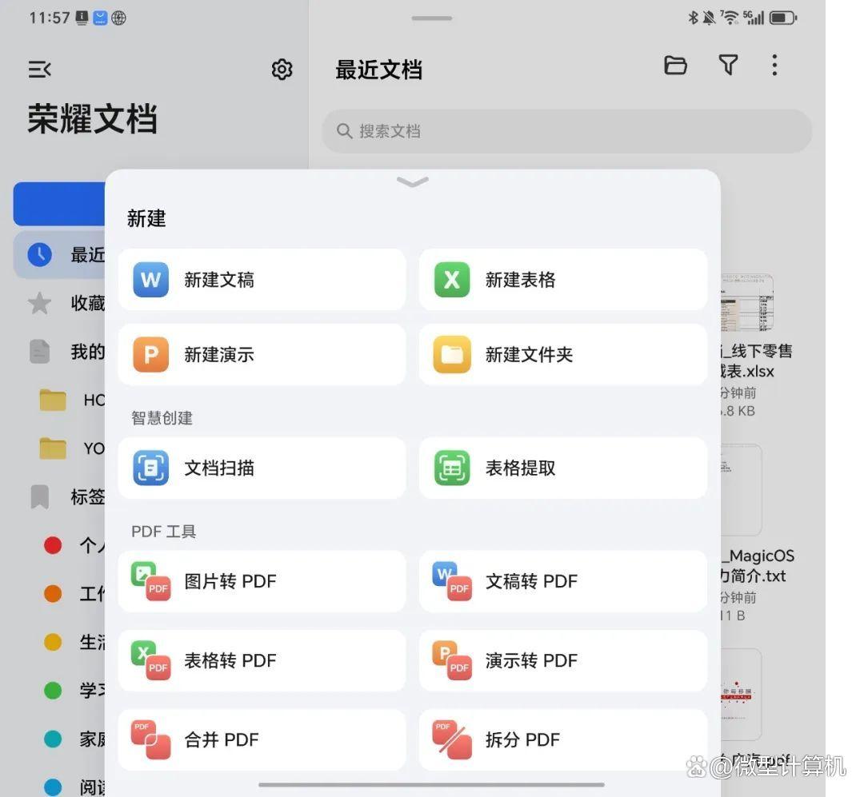Screen dimensions: 864x797
Task: Open the MagicOS txt file thumbnail
Action: coord(741,490)
